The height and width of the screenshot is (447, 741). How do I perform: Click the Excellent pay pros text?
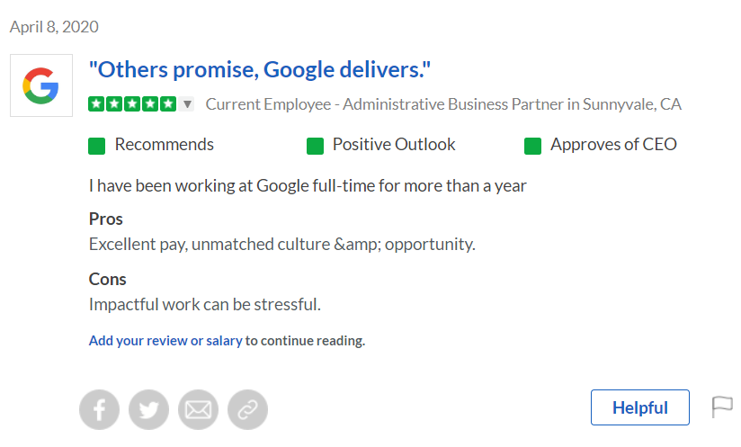click(281, 244)
